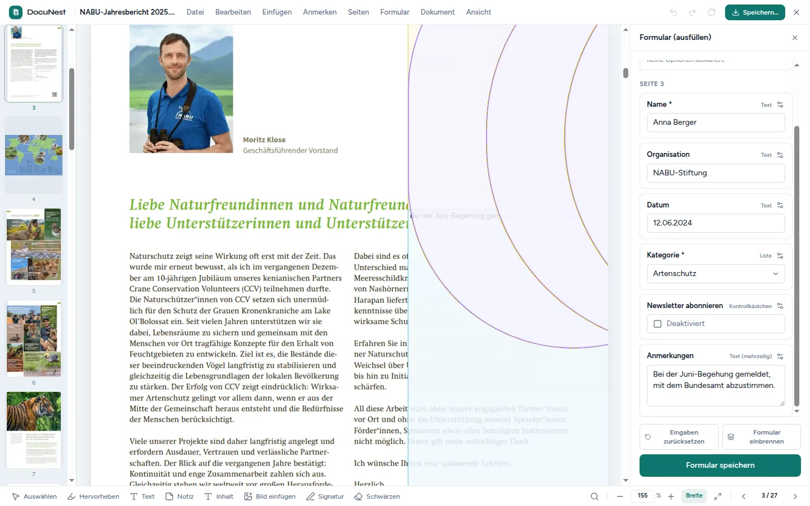This screenshot has height=506, width=810.
Task: Redo the last action
Action: click(692, 12)
